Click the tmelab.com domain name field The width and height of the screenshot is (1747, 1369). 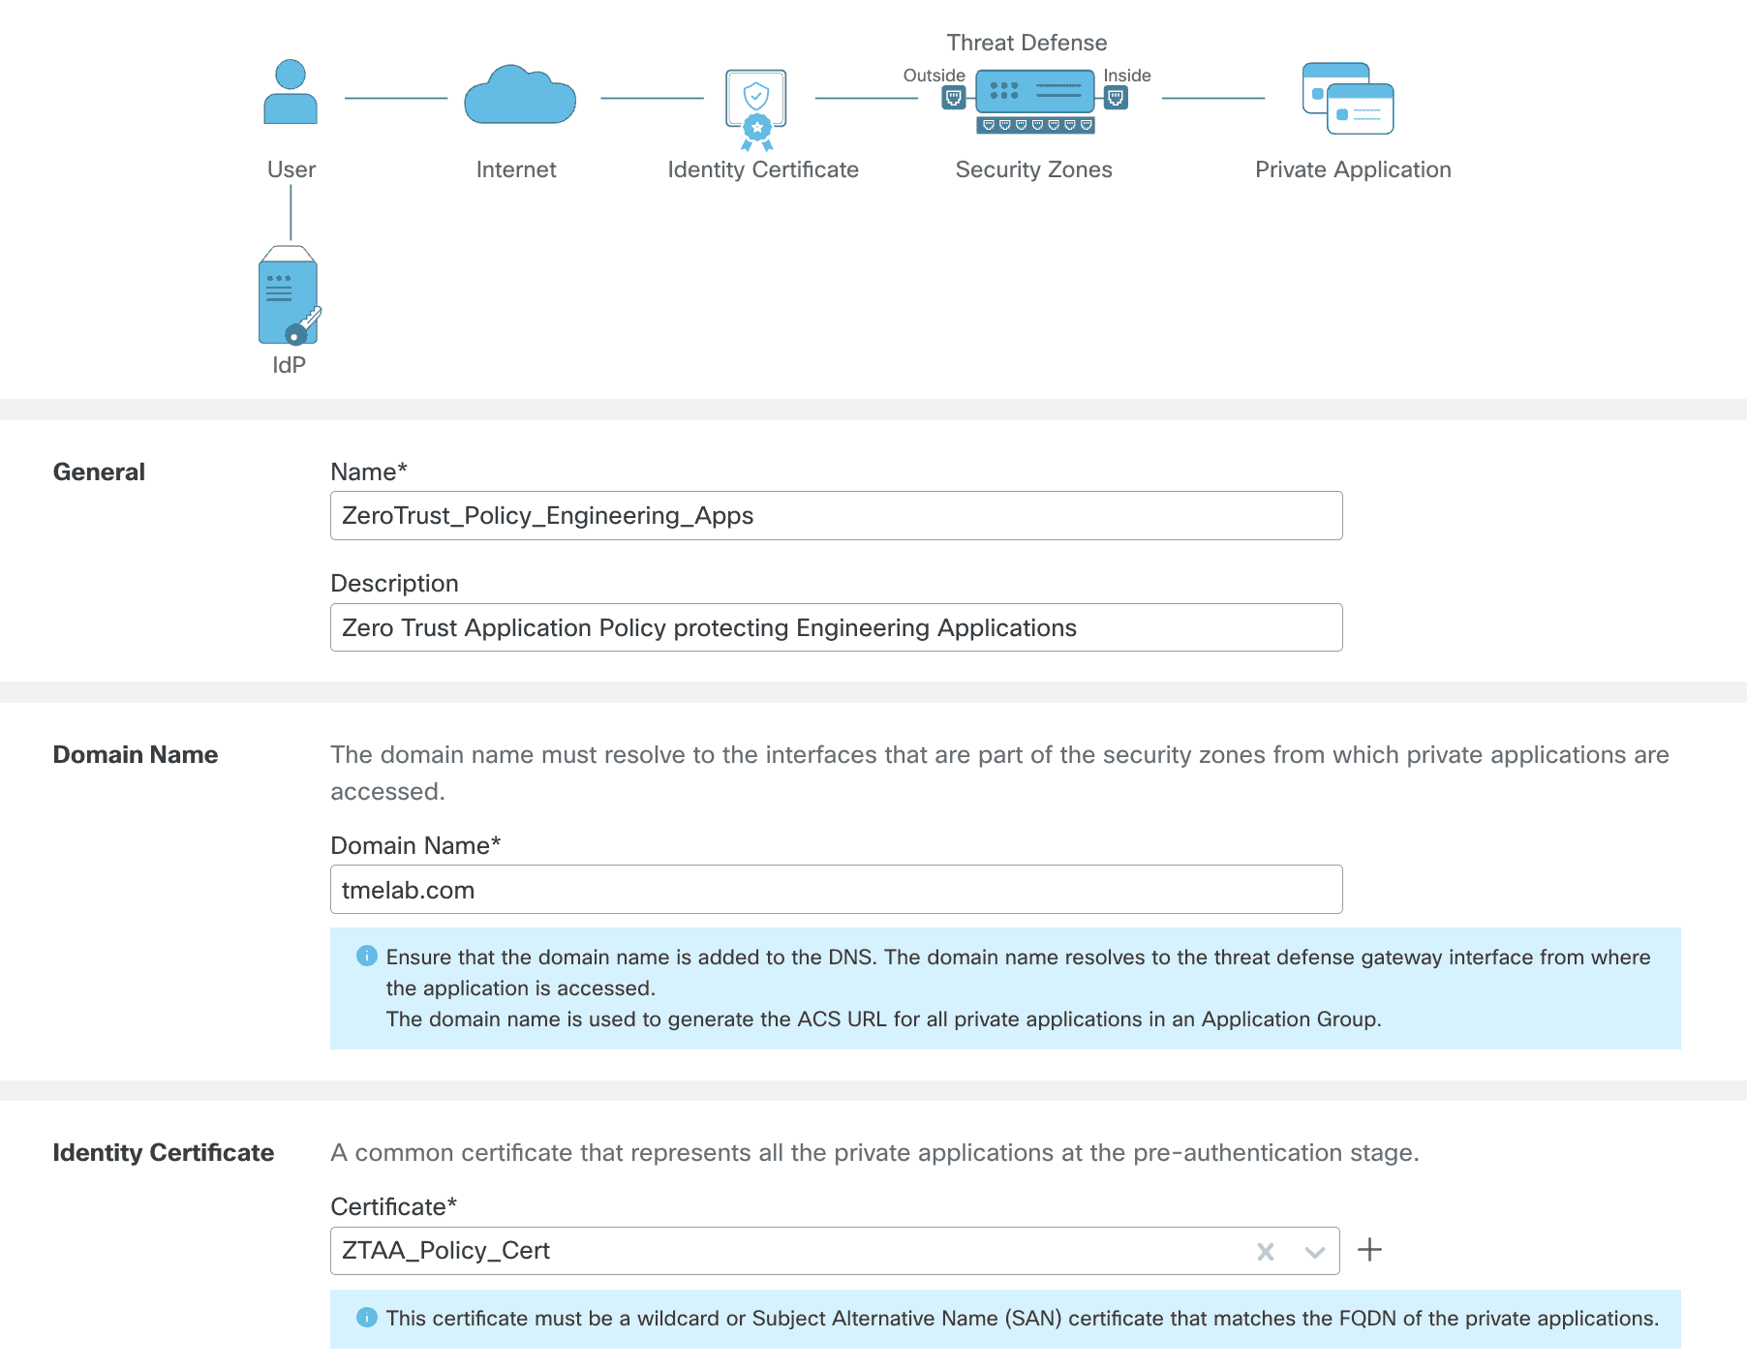coord(836,890)
